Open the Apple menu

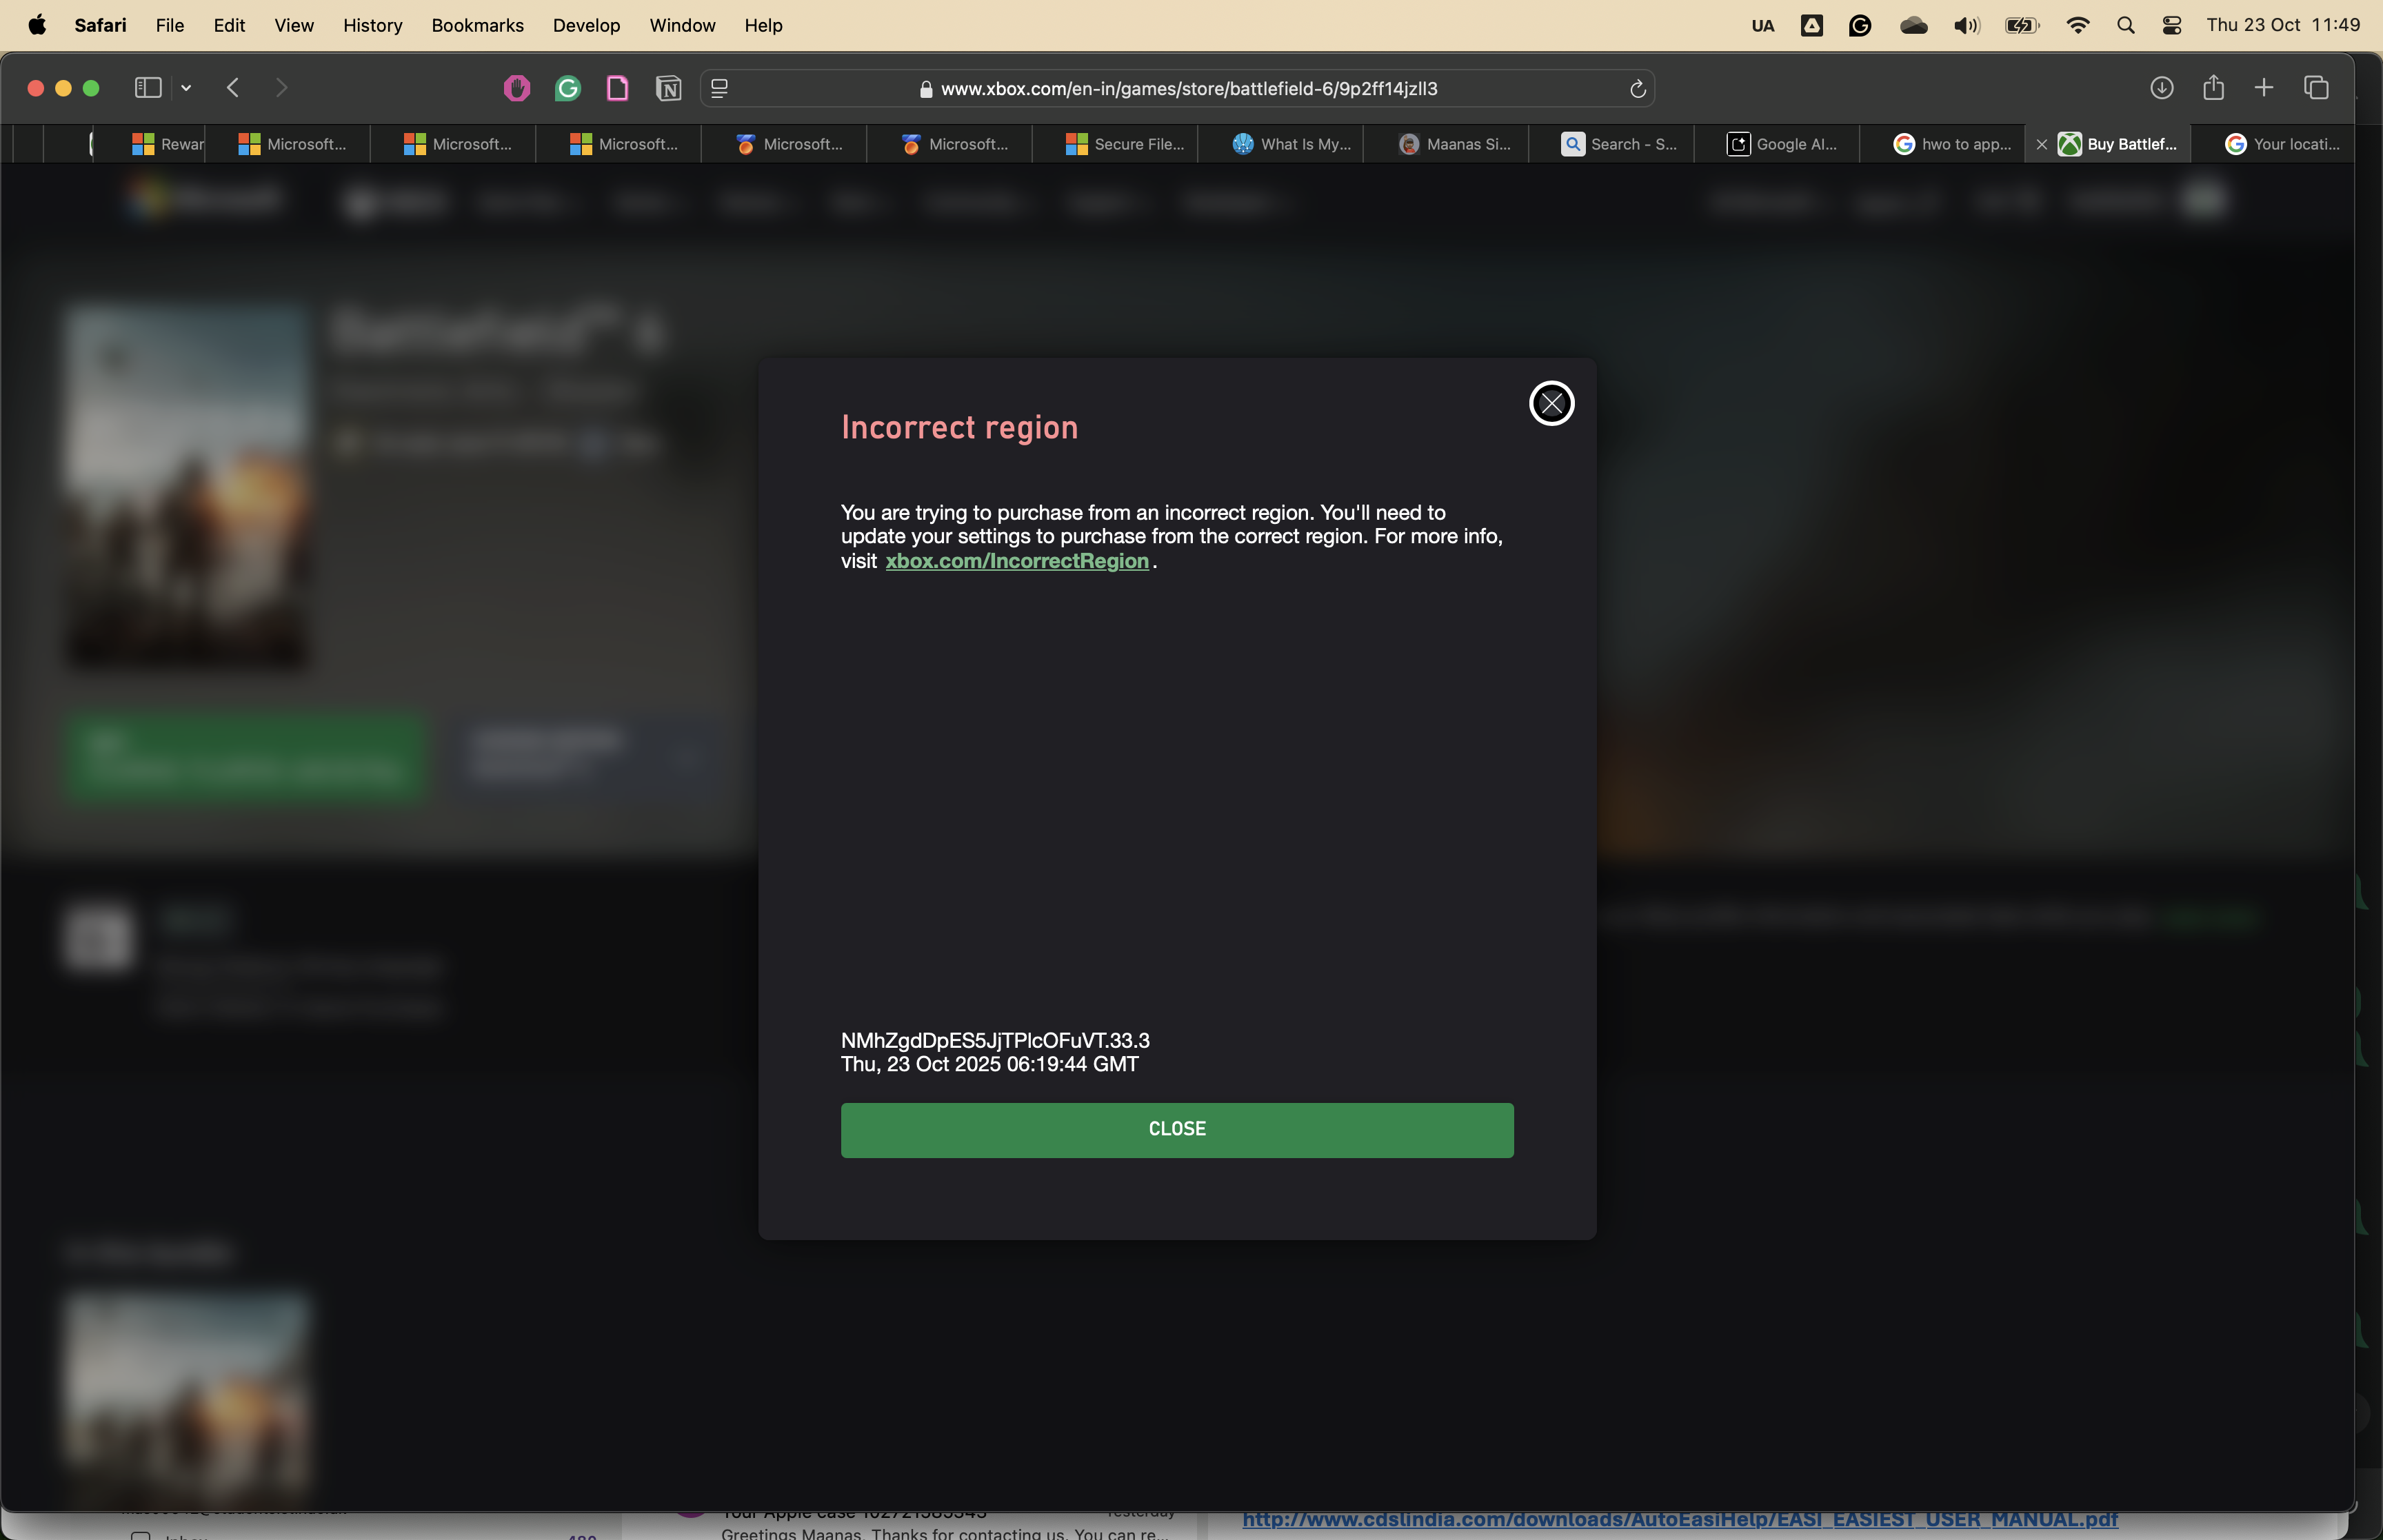click(x=37, y=25)
